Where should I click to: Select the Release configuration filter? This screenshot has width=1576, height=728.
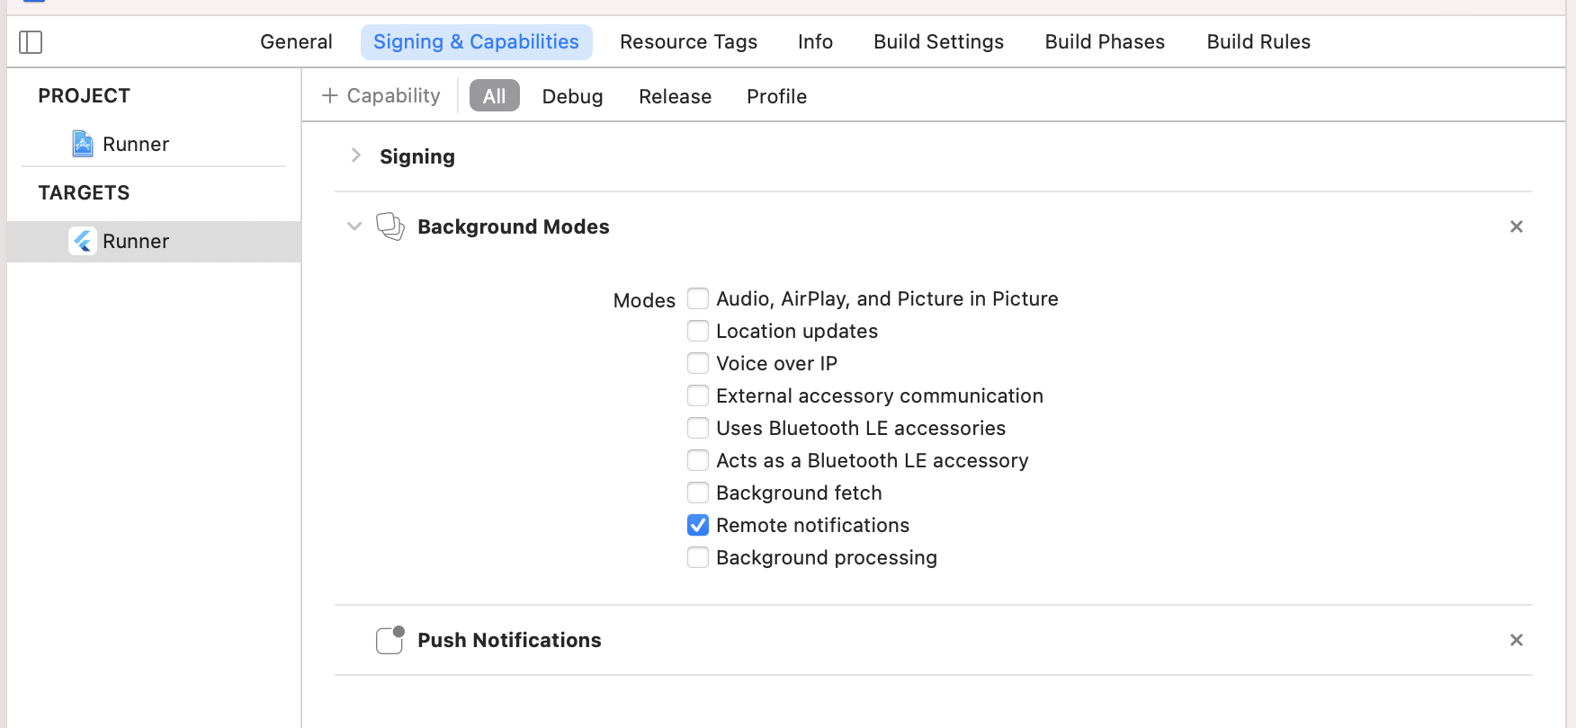(675, 96)
